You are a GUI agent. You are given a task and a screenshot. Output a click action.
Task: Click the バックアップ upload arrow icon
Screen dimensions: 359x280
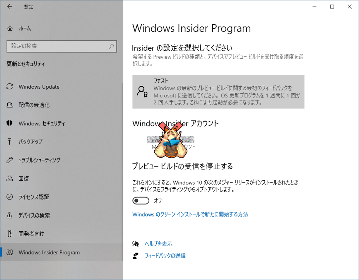click(9, 141)
